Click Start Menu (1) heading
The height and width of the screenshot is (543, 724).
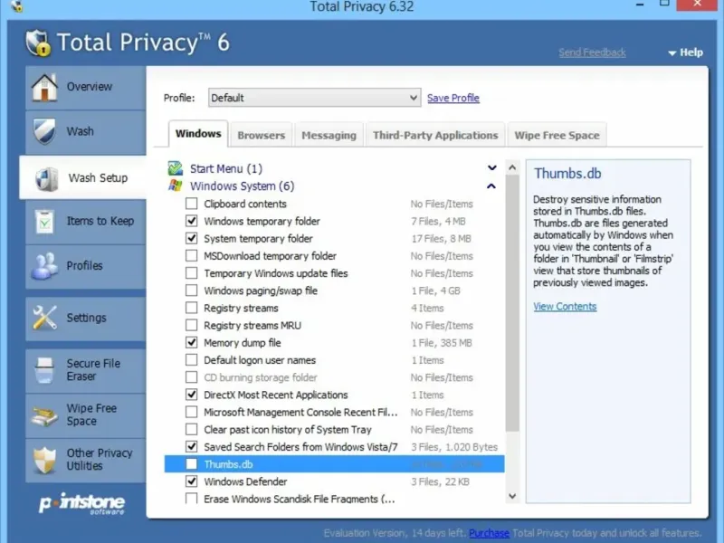tap(225, 168)
